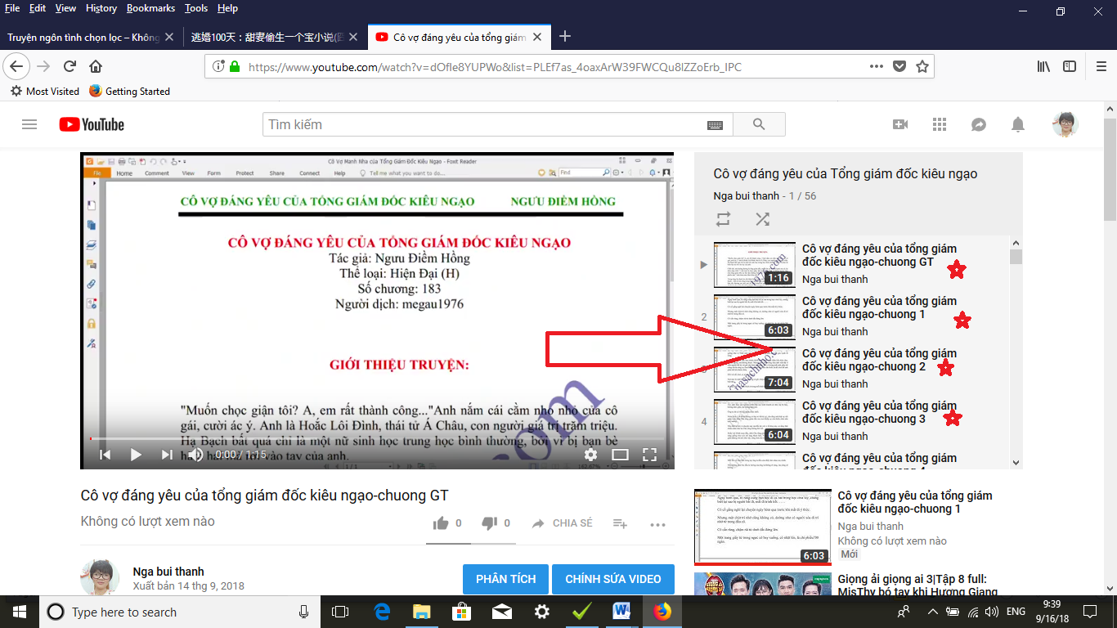Open the add-to-playlist menu
This screenshot has height=628, width=1117.
[620, 524]
